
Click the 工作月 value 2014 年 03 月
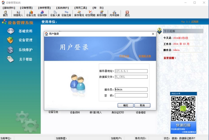click(181, 44)
